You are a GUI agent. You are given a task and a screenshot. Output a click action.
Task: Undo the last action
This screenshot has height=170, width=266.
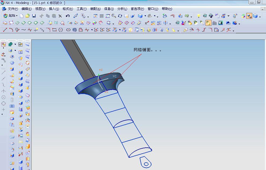tap(68, 16)
